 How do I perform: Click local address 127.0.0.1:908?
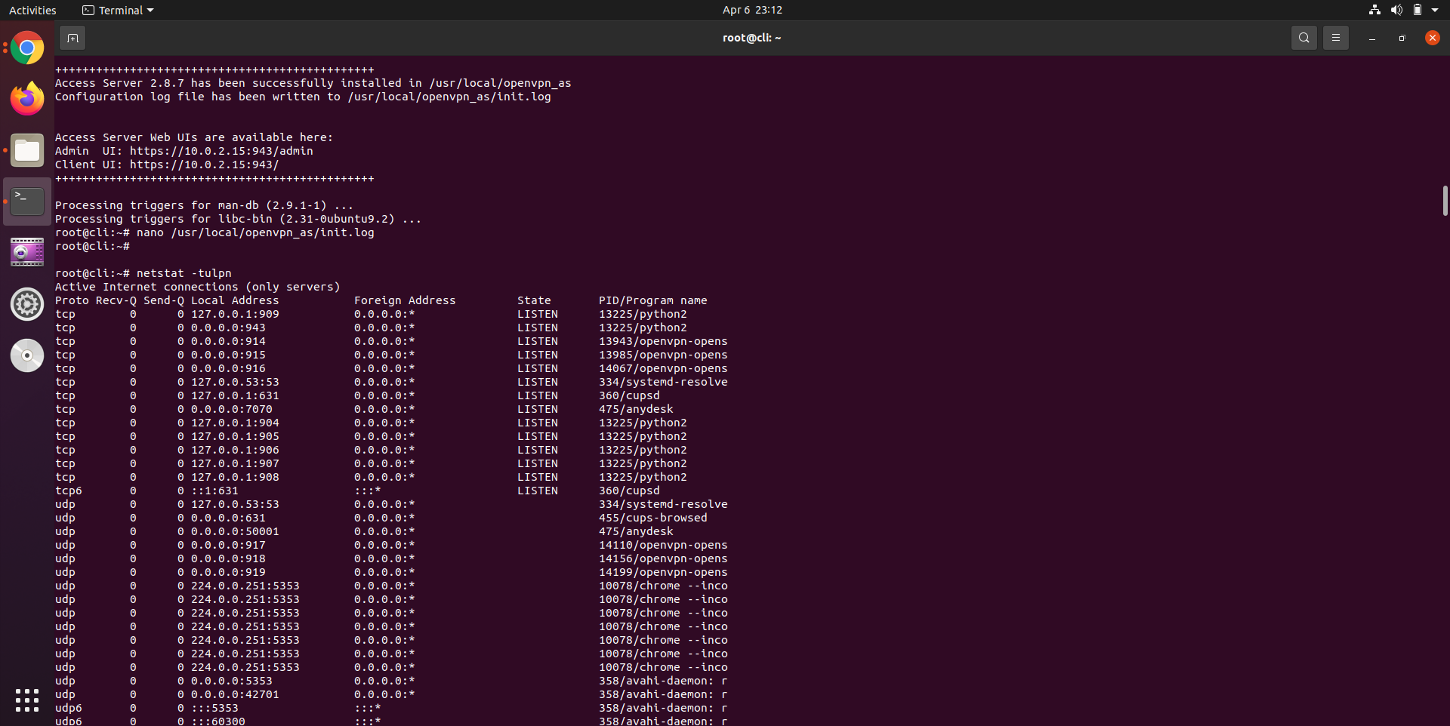click(235, 477)
